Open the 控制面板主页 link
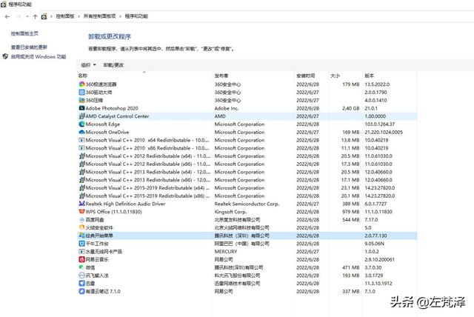474x317 pixels. (x=24, y=33)
